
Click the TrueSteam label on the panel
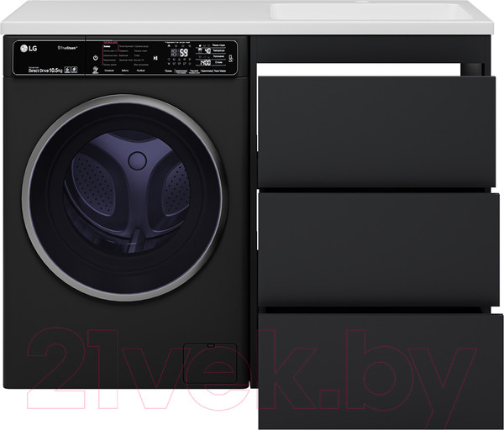(67, 48)
